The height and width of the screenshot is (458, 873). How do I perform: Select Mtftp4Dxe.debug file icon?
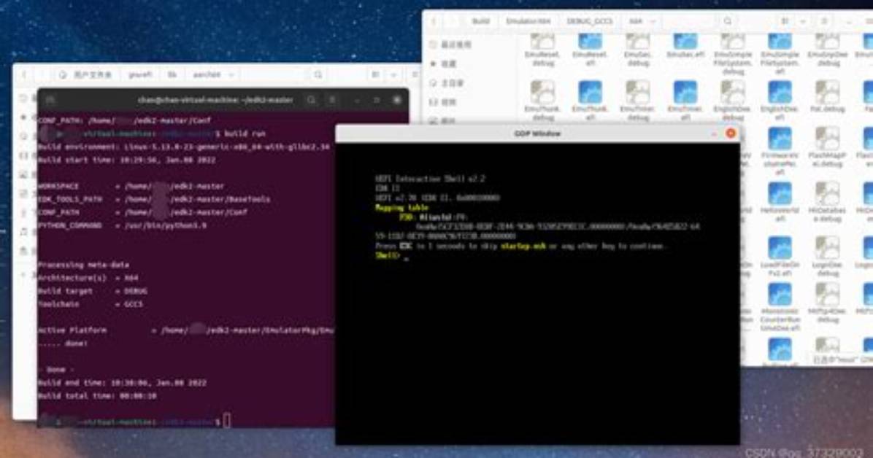pyautogui.click(x=827, y=295)
